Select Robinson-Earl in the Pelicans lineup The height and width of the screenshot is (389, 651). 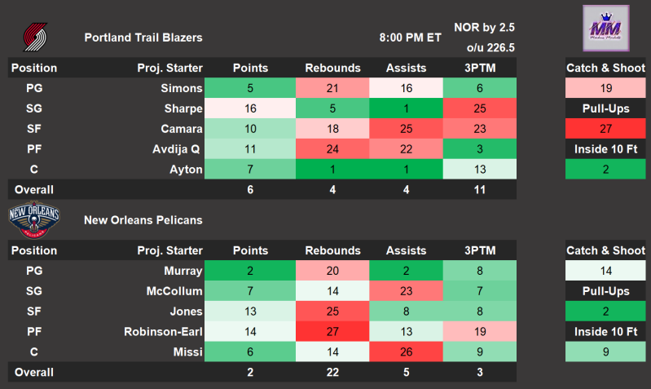click(x=163, y=331)
